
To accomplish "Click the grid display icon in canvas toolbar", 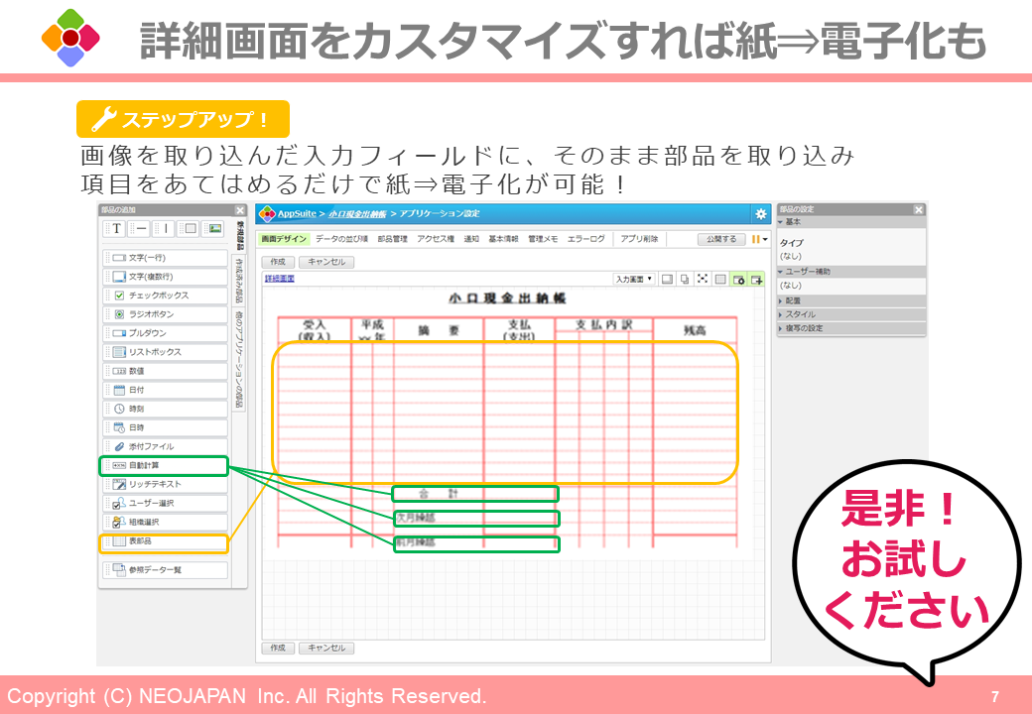I will coord(720,280).
